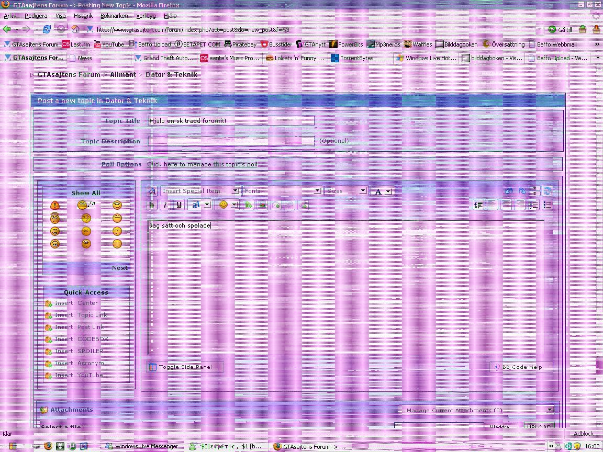603x452 pixels.
Task: Click the bulleted list icon in editor toolbar
Action: point(548,205)
